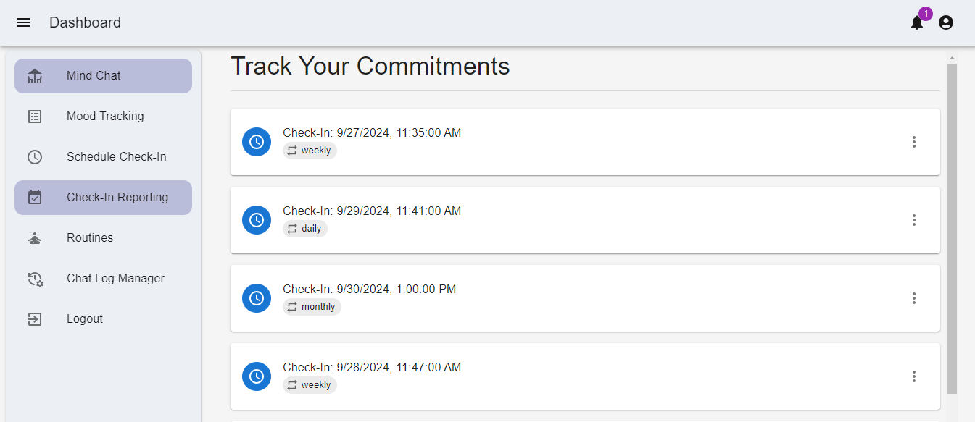This screenshot has width=975, height=422.
Task: Click the clock icon for 9/29/2024 check-in
Action: pos(257,220)
